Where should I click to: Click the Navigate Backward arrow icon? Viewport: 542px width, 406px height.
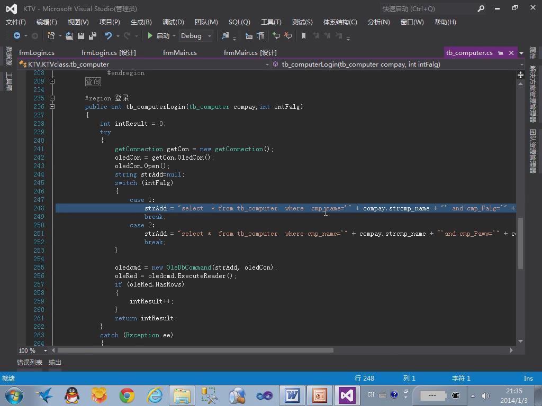tap(16, 35)
